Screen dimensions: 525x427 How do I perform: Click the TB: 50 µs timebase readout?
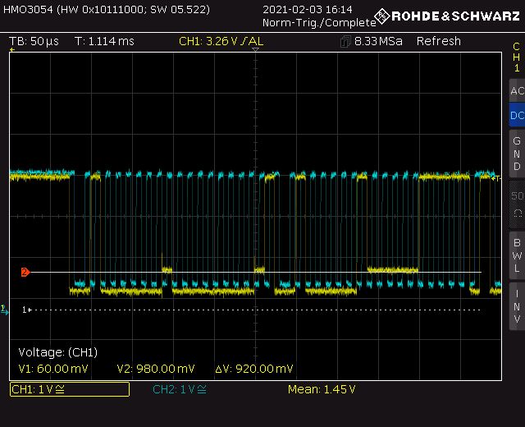click(x=34, y=41)
